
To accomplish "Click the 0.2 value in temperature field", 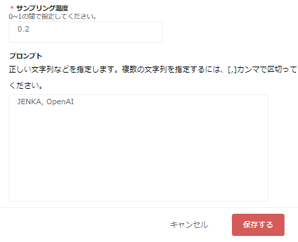I will pyautogui.click(x=24, y=29).
